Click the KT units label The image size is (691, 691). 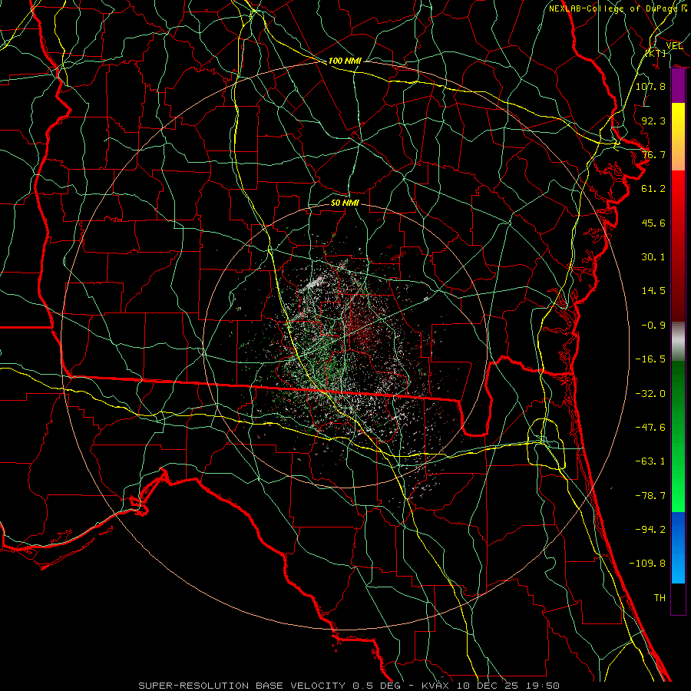pos(656,54)
